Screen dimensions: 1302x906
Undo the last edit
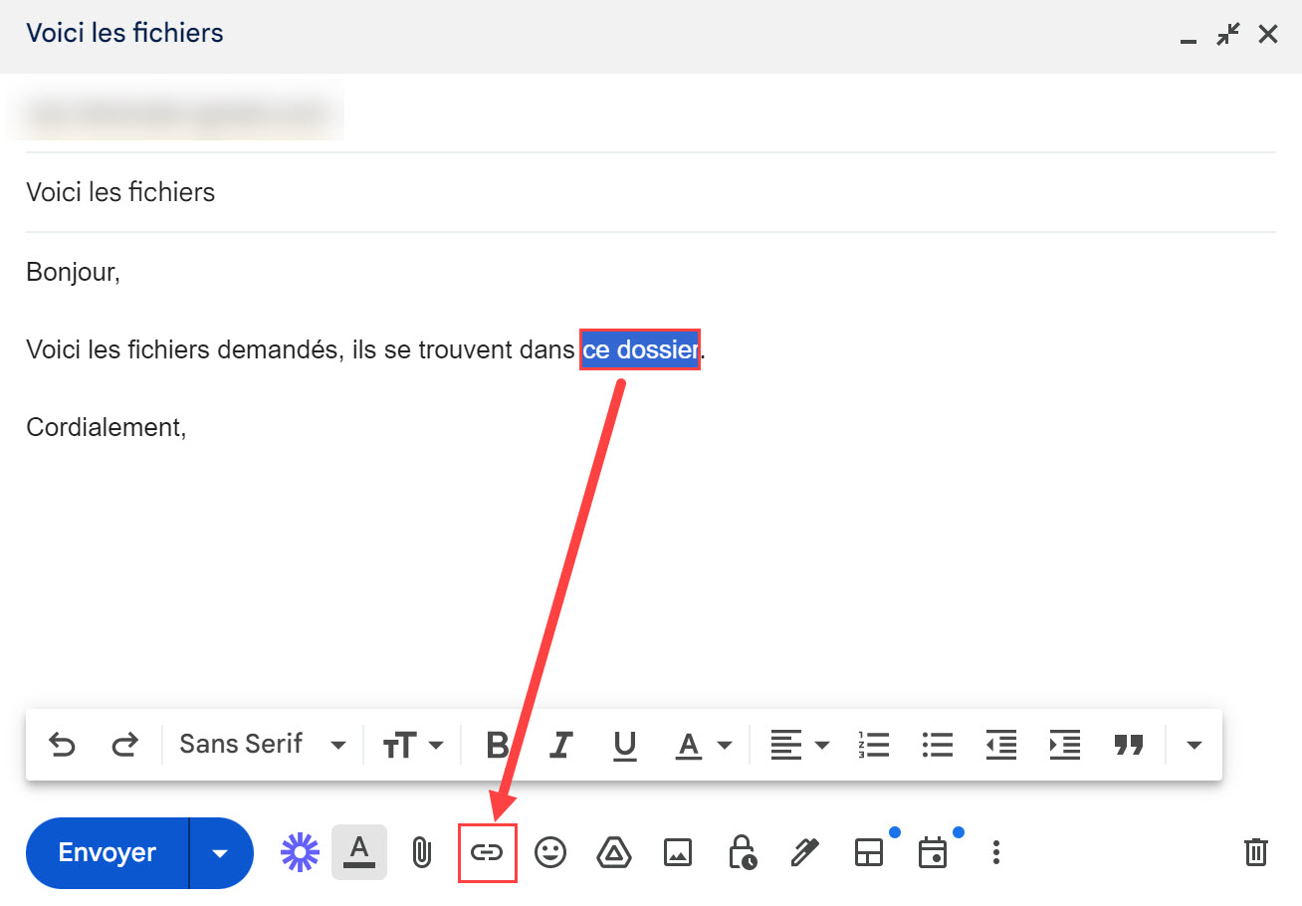62,745
